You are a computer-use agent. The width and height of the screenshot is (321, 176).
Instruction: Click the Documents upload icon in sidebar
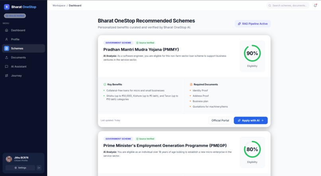tap(6, 57)
